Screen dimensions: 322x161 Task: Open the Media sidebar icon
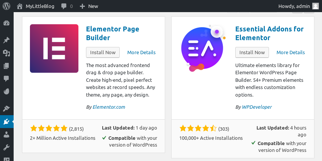[6, 53]
